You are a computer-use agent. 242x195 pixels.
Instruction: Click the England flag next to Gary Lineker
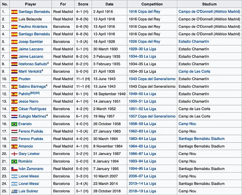pyautogui.click(x=14, y=154)
